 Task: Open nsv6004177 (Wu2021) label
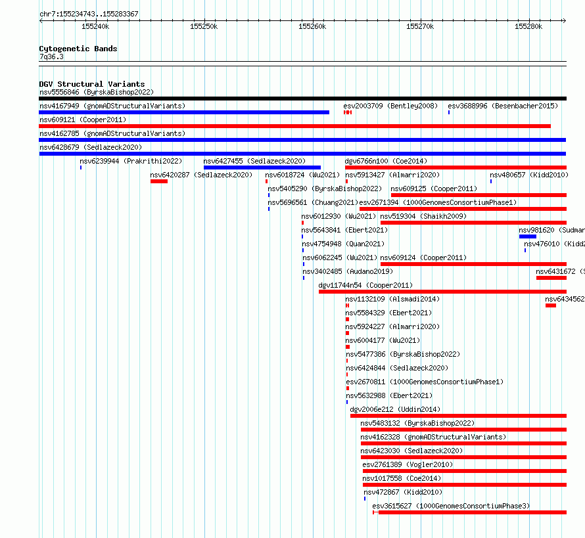coord(383,340)
